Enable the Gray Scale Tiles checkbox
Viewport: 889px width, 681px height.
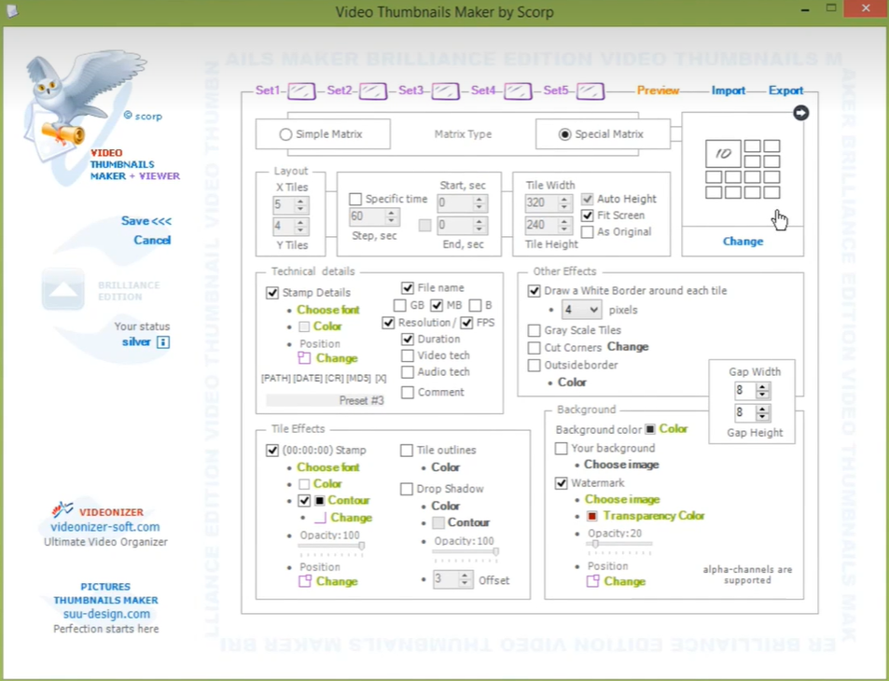click(x=534, y=330)
